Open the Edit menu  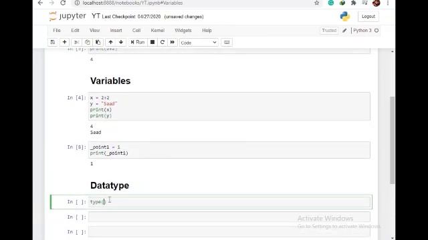point(75,30)
